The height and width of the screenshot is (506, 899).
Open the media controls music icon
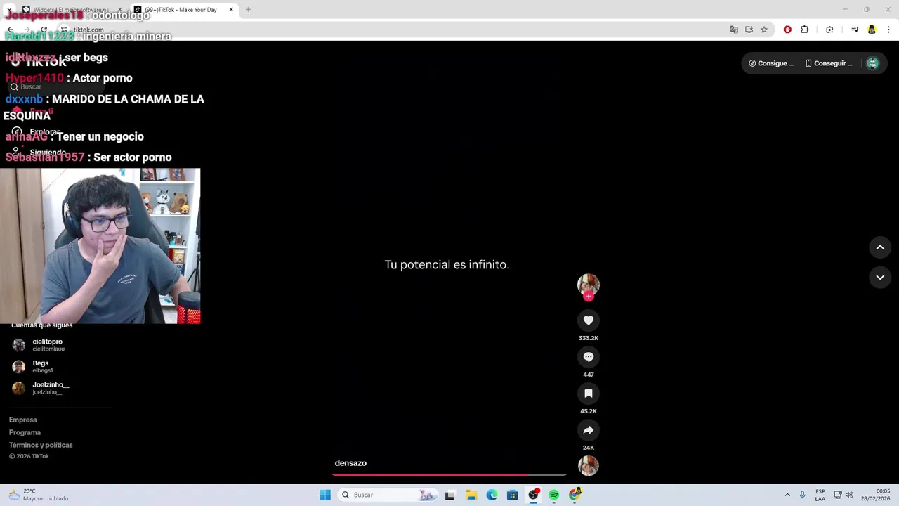(x=855, y=30)
